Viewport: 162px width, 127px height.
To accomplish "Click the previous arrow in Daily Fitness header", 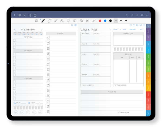I will tap(110, 30).
